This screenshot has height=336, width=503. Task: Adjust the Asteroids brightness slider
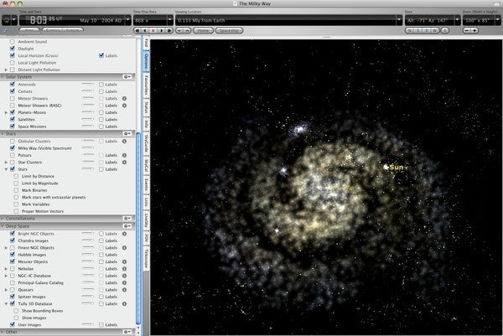[87, 84]
